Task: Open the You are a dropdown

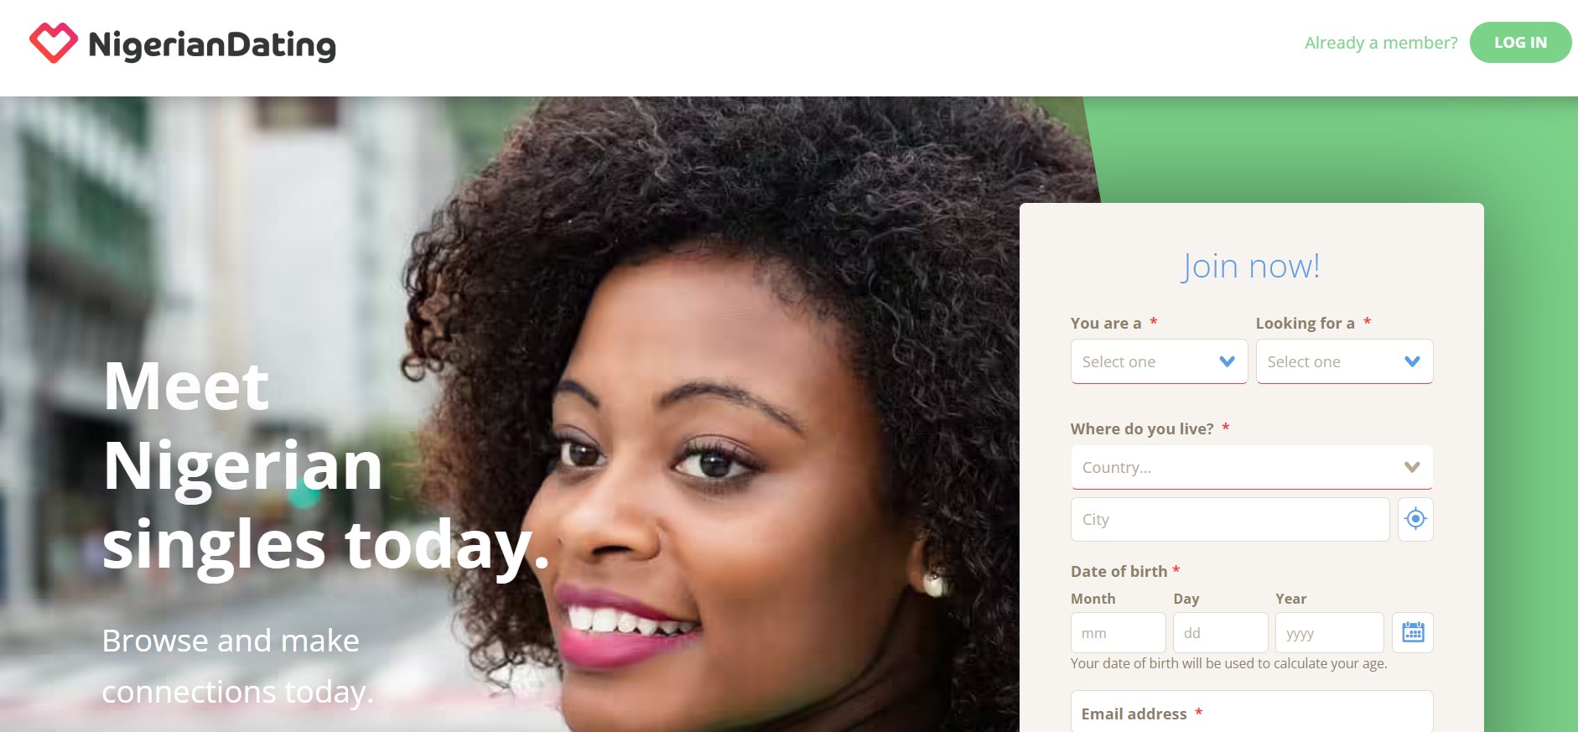Action: pyautogui.click(x=1159, y=361)
